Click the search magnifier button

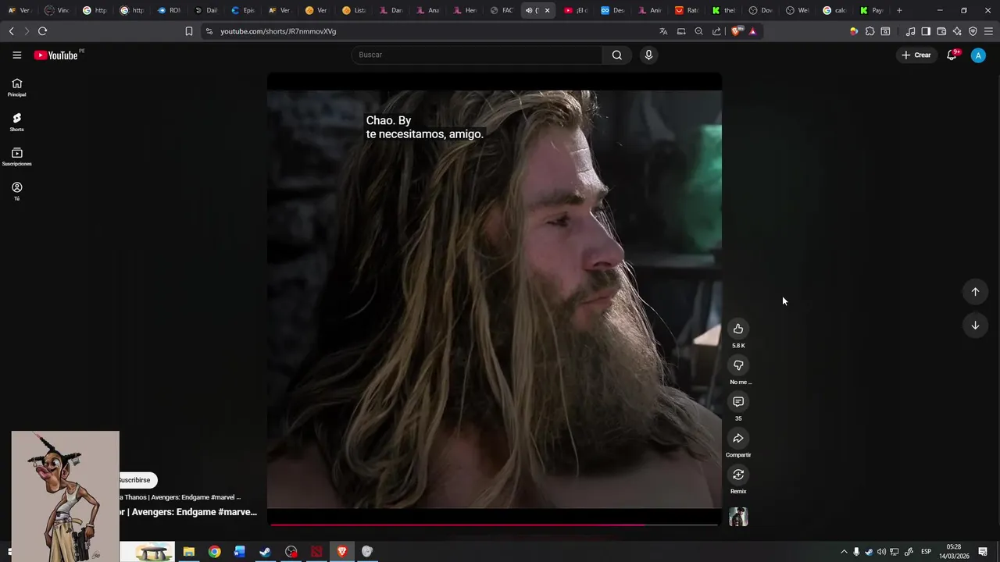[x=617, y=55]
